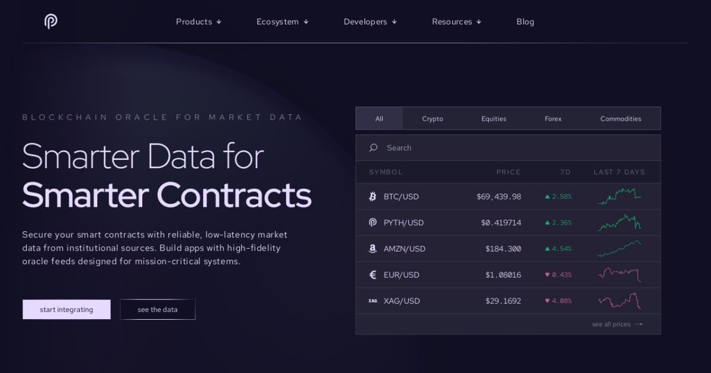711x373 pixels.
Task: Open the Developers dropdown
Action: point(370,21)
